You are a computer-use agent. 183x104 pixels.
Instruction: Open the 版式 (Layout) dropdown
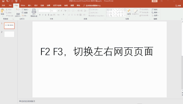pos(25,9)
